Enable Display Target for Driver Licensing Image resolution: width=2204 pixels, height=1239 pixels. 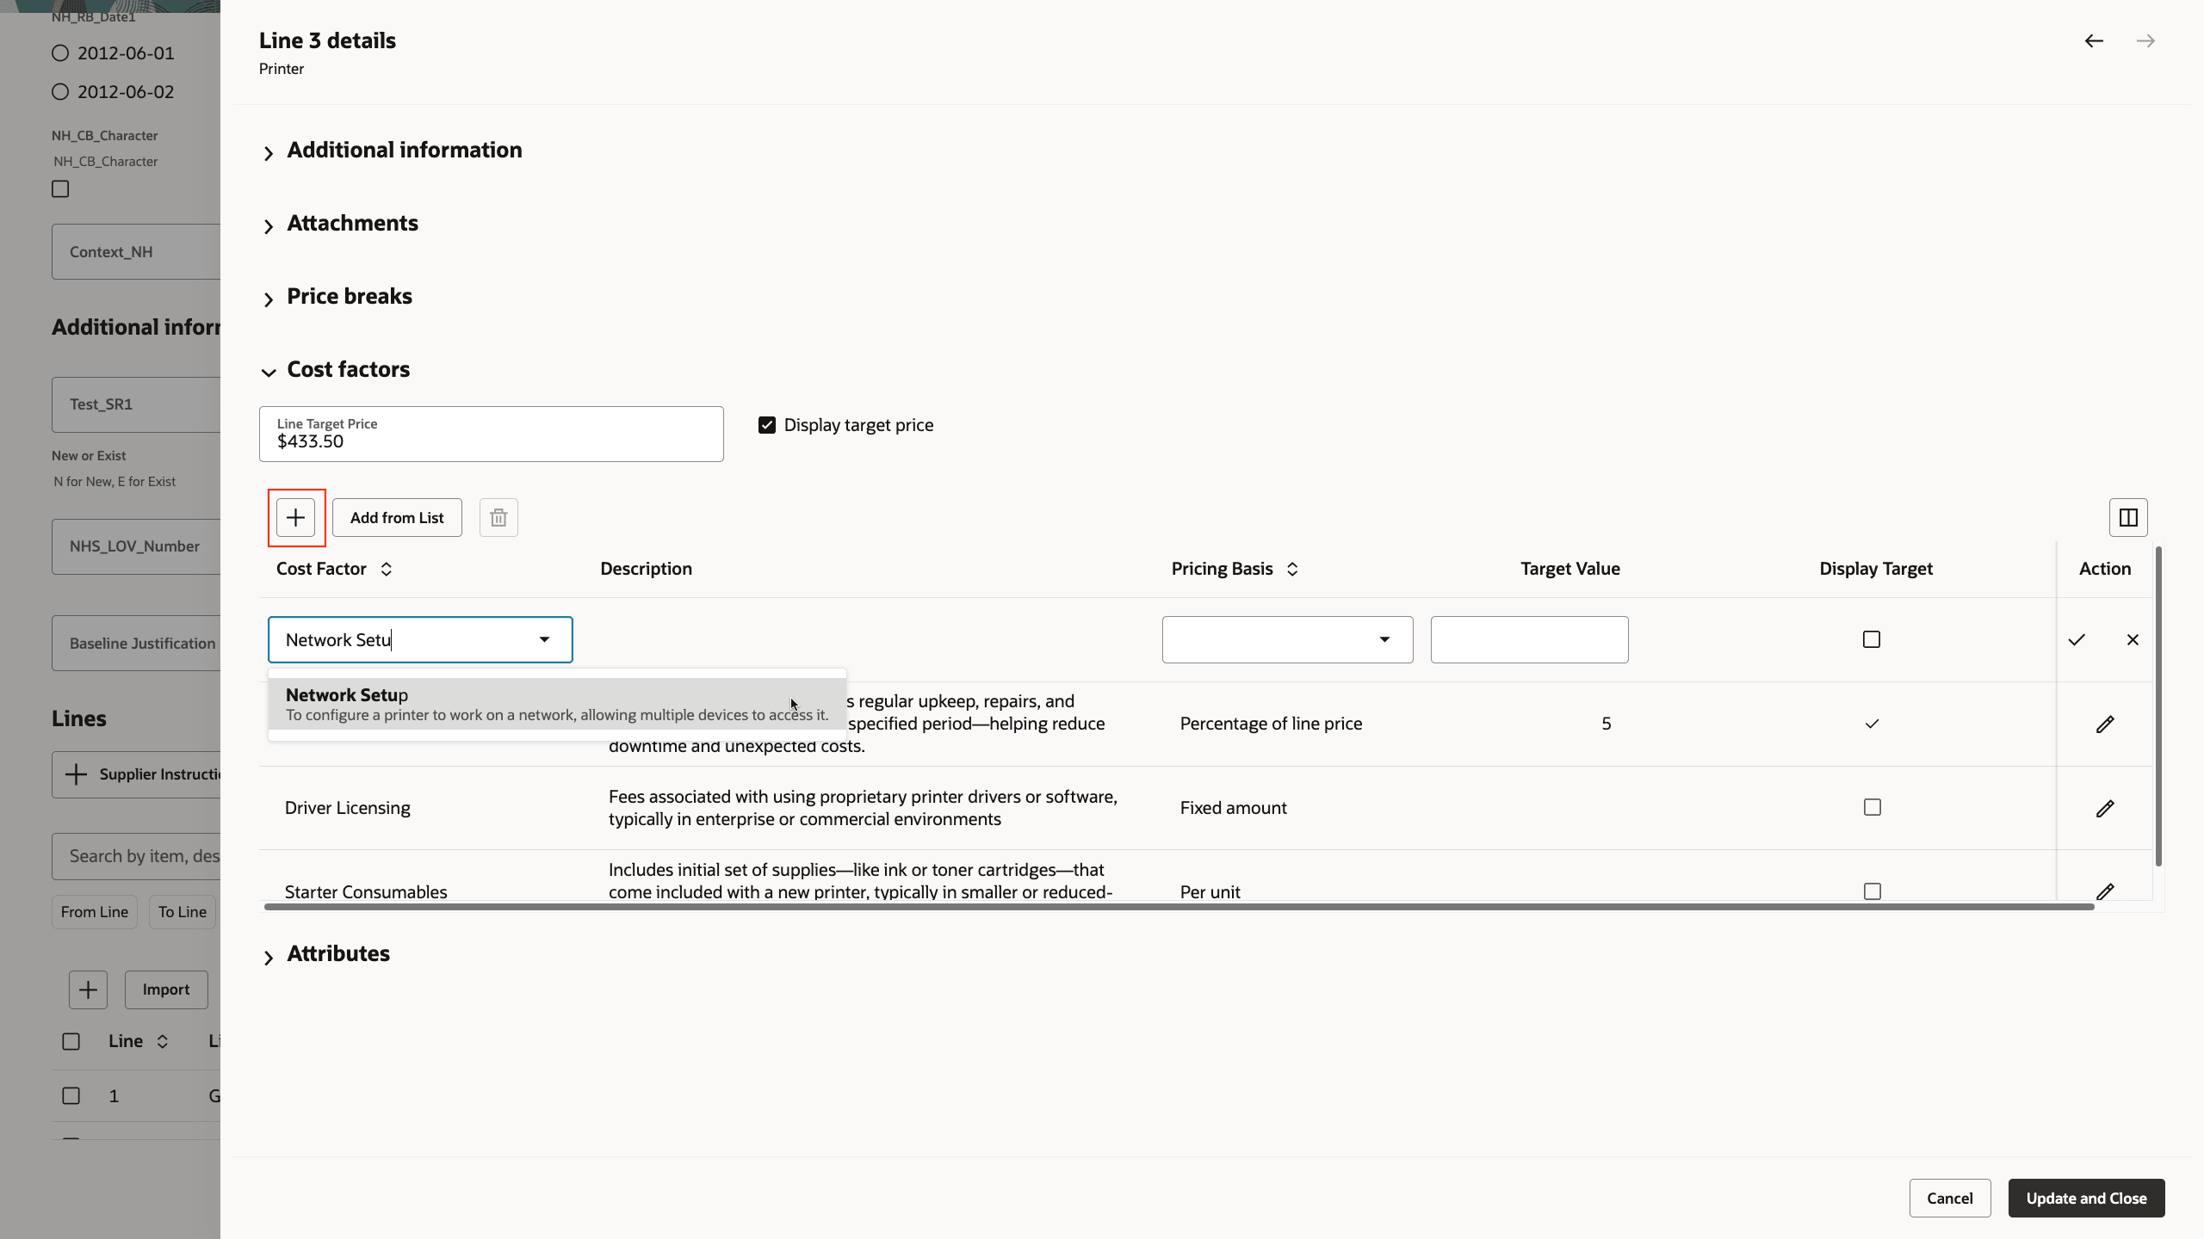coord(1873,807)
